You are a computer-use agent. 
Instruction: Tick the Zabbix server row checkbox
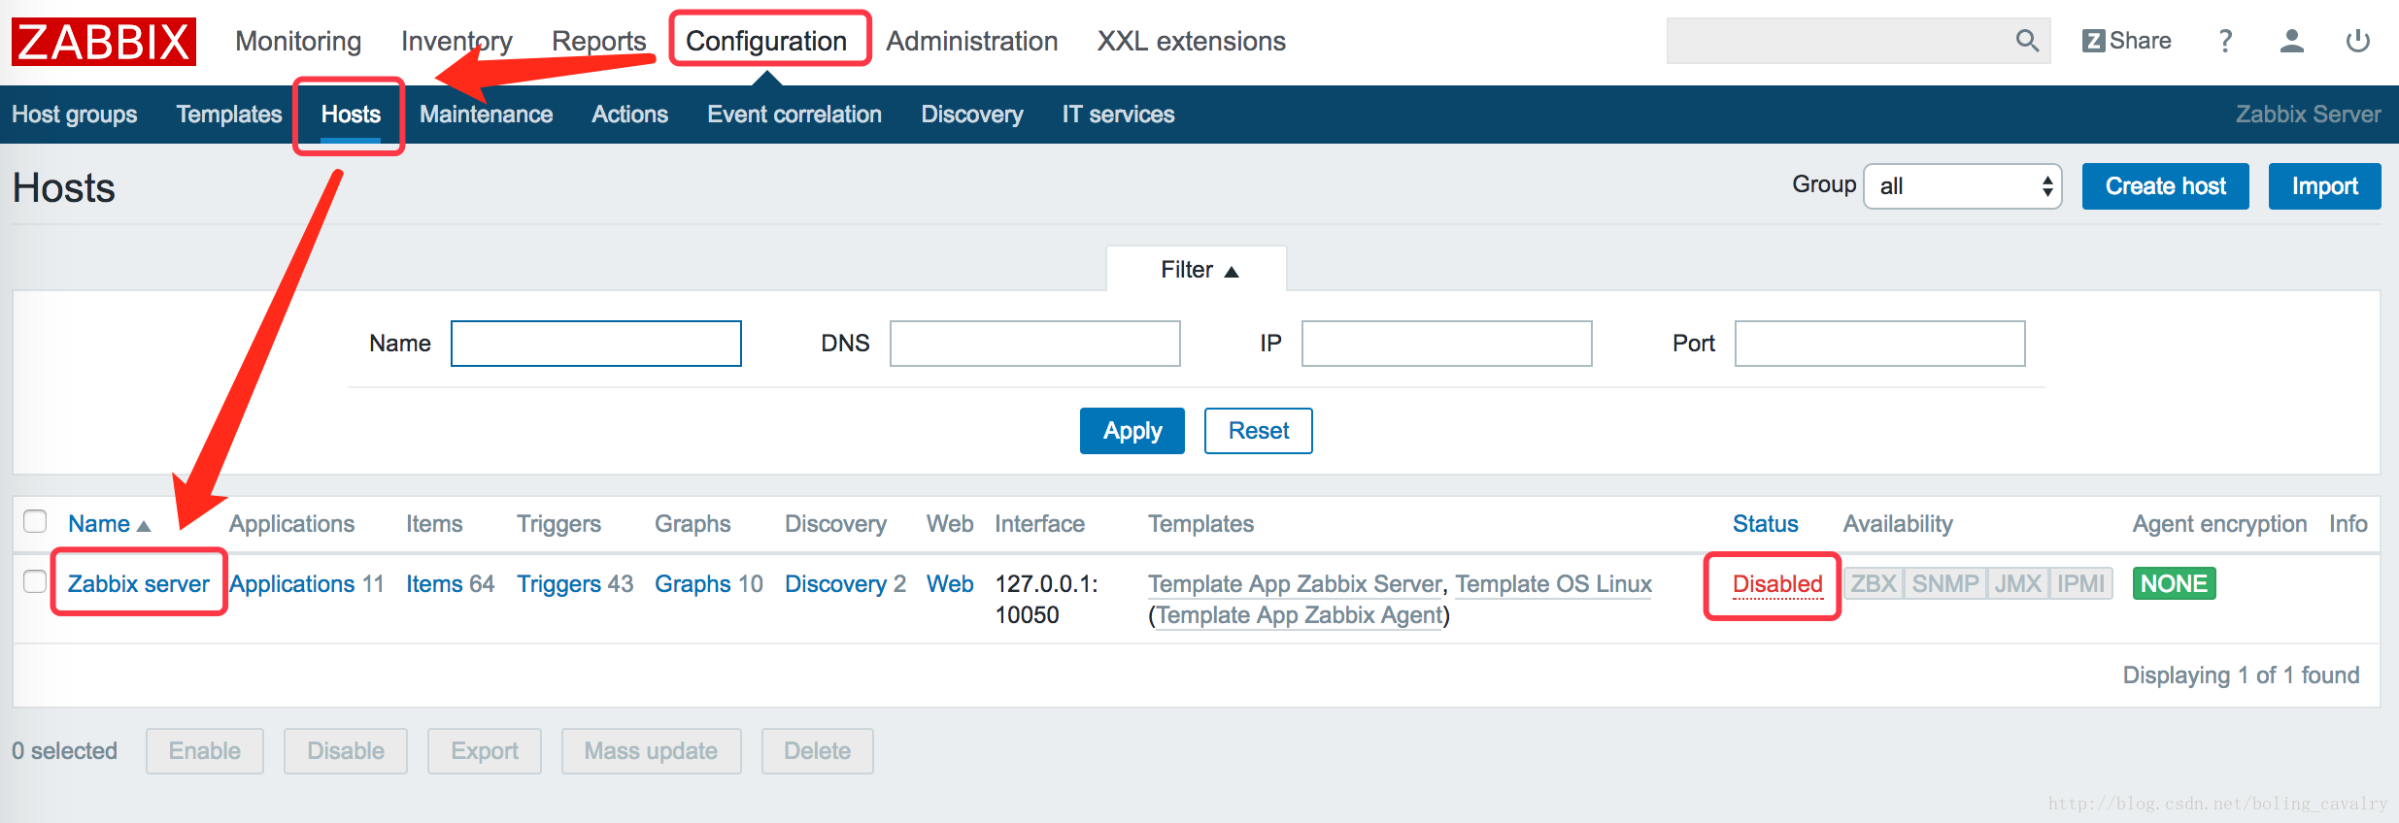(35, 581)
